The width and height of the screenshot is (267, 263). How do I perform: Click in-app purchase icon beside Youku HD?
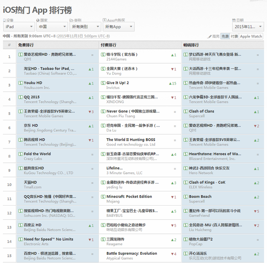pyautogui.click(x=20, y=83)
